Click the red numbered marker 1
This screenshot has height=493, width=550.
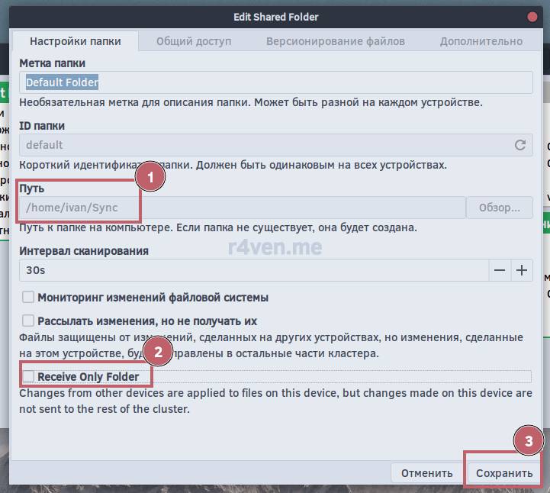[x=151, y=178]
